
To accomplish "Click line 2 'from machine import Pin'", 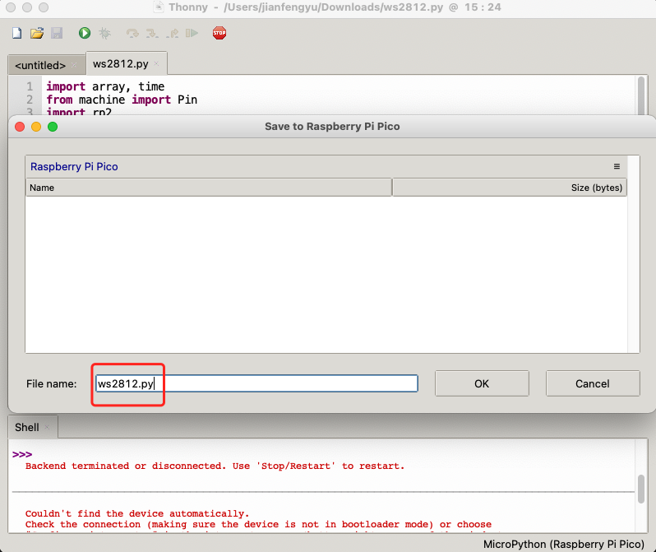I will pyautogui.click(x=122, y=100).
